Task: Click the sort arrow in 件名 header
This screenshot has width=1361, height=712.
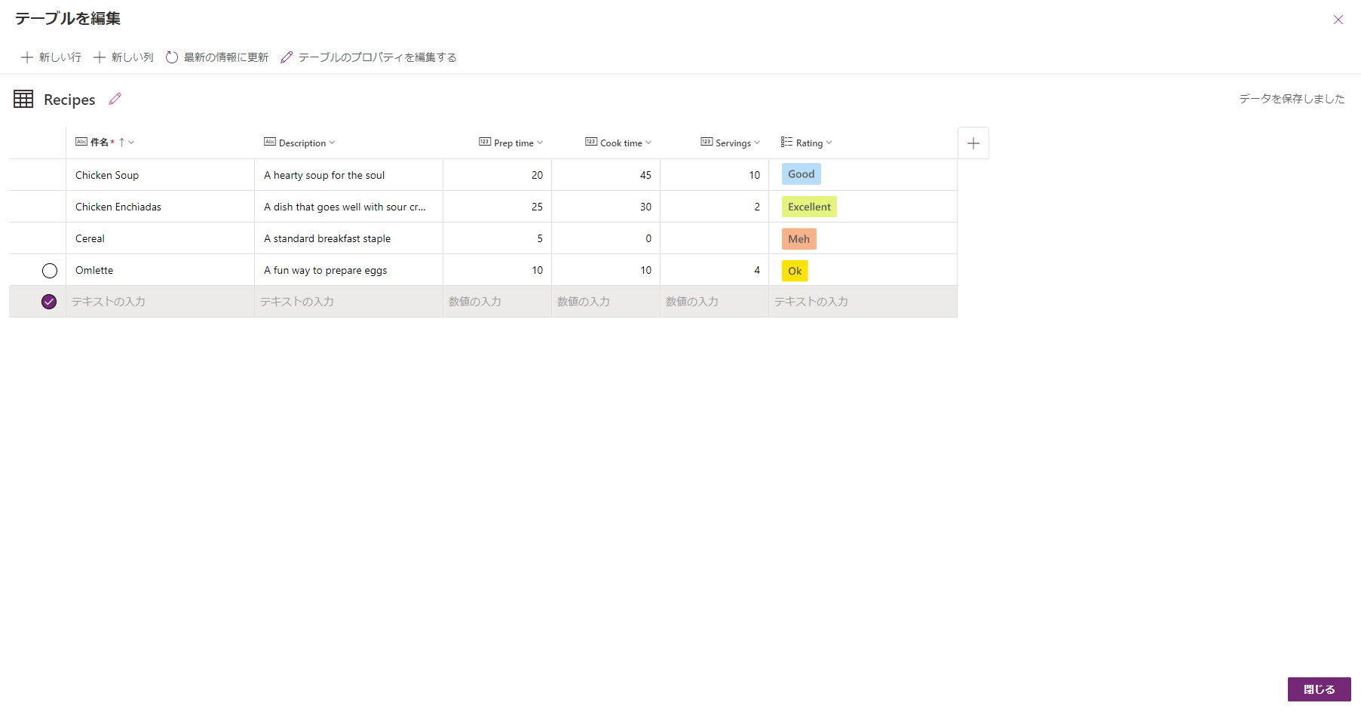Action: click(121, 143)
